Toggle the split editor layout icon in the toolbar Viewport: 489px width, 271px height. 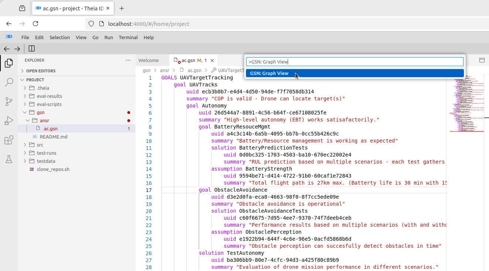(x=32, y=49)
